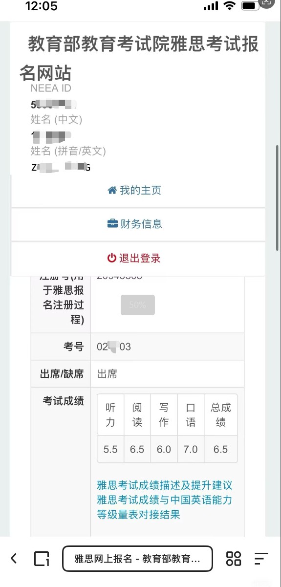Image resolution: width=281 pixels, height=587 pixels.
Task: Tap the 口语 7.0 score cell
Action: (191, 449)
